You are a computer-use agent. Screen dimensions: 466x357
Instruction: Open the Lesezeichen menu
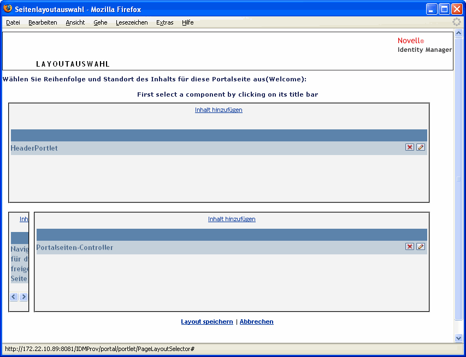pyautogui.click(x=132, y=22)
